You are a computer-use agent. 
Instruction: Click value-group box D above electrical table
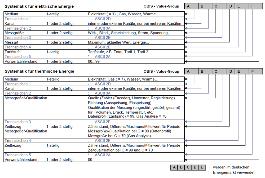coord(230,6)
